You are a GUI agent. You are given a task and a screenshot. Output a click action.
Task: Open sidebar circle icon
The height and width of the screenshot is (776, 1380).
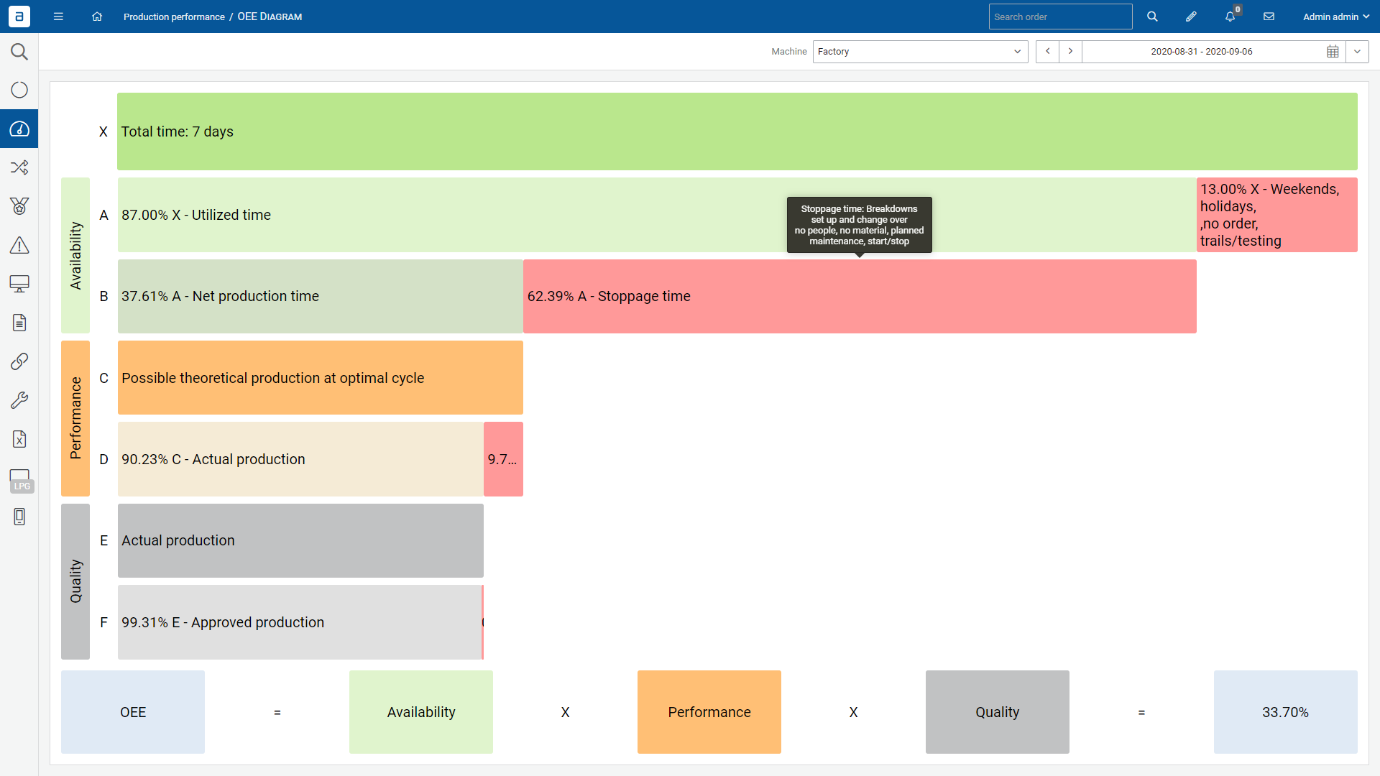click(x=19, y=90)
